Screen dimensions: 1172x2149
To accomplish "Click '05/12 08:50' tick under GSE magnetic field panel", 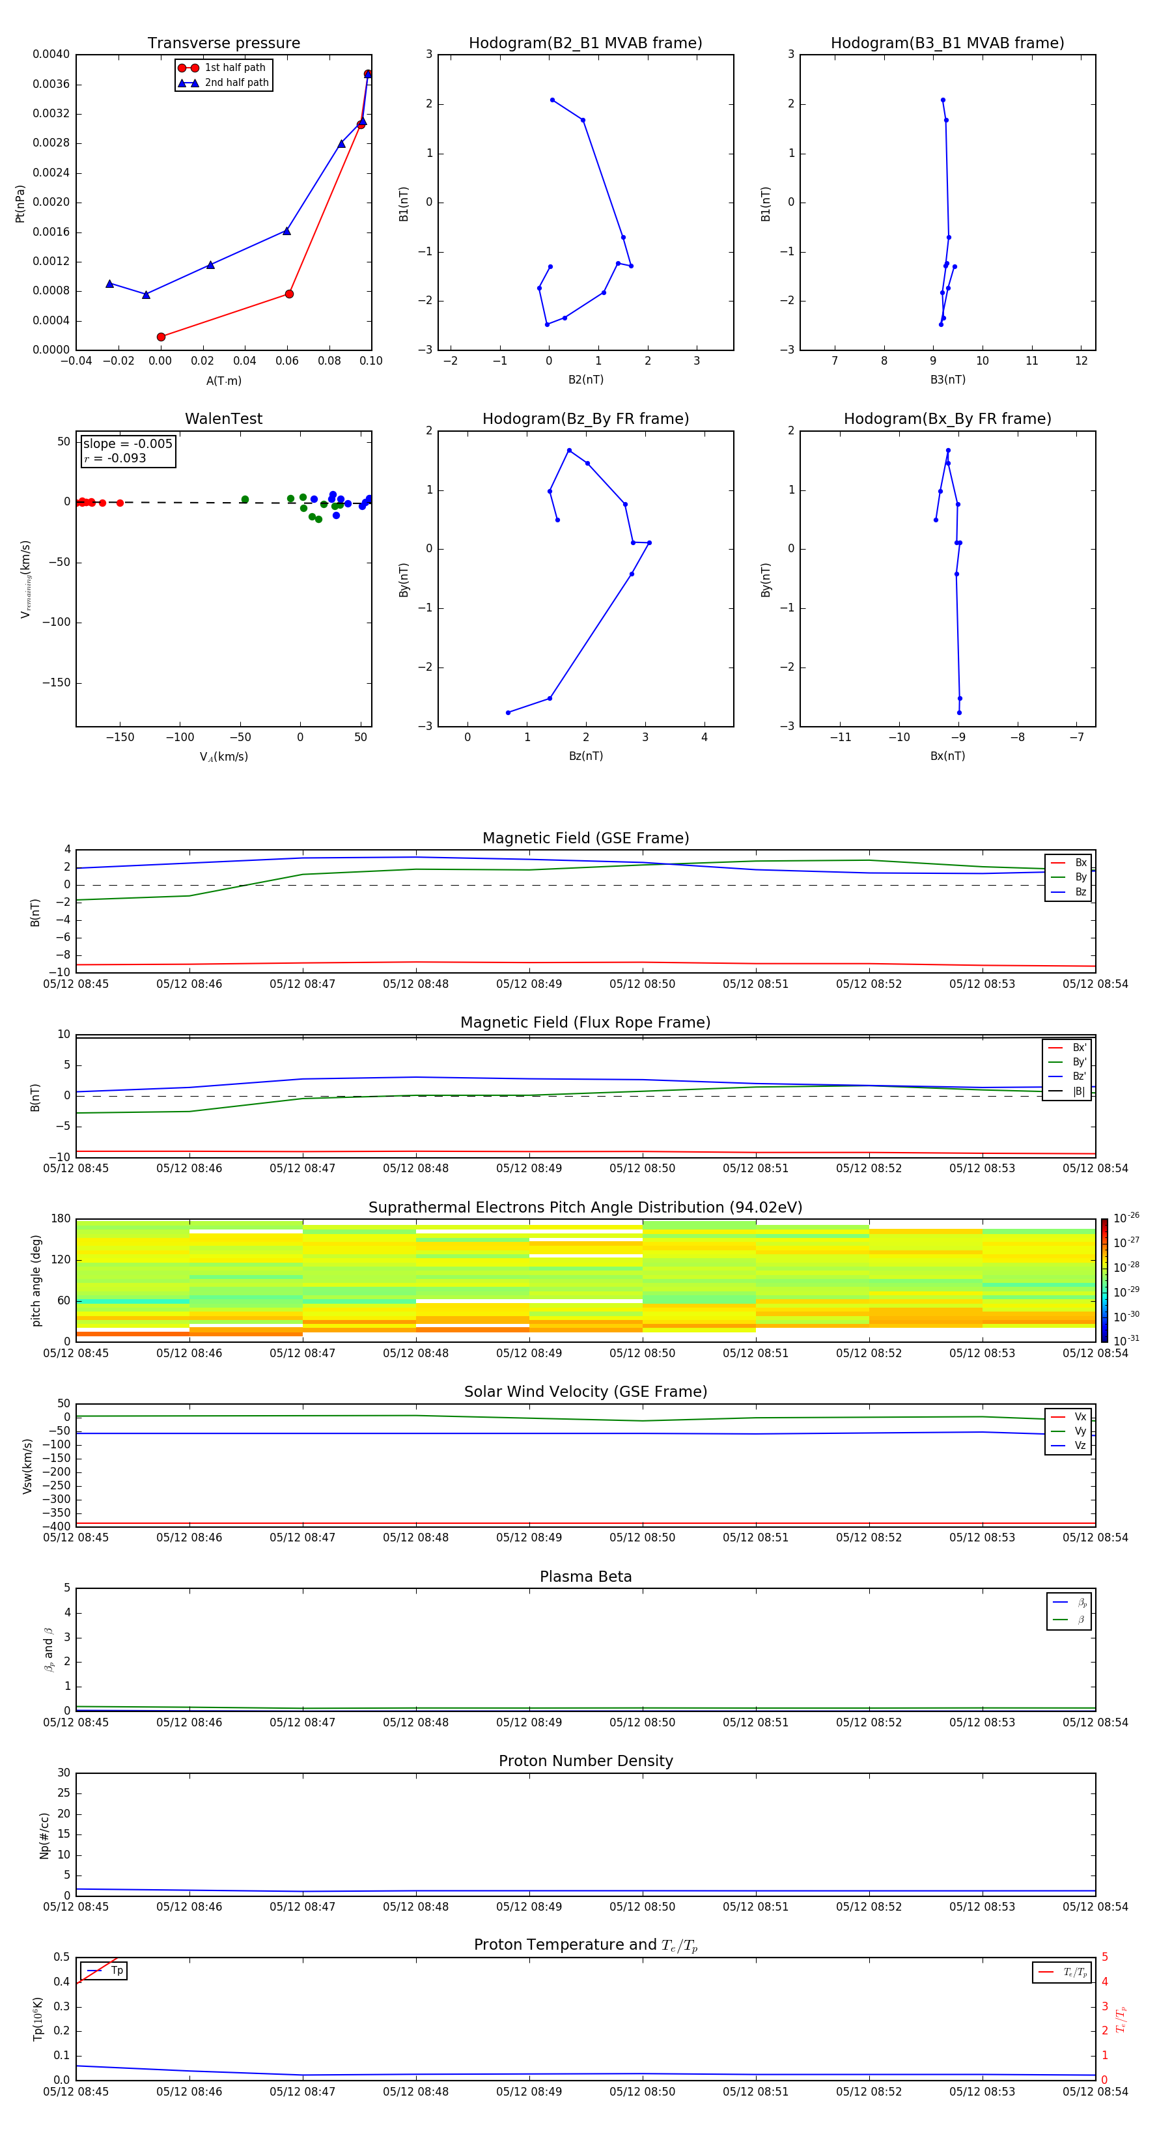I will click(x=642, y=985).
